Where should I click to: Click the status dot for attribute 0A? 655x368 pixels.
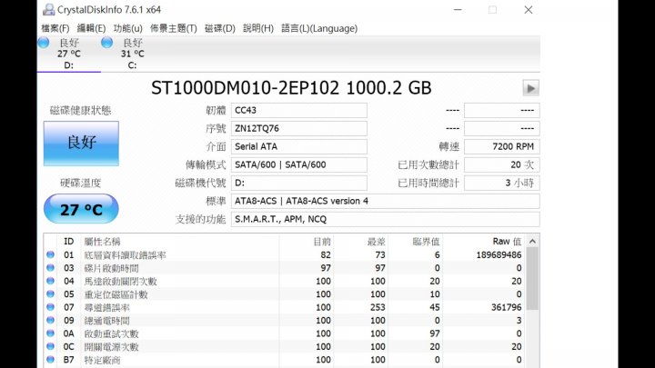(x=51, y=333)
